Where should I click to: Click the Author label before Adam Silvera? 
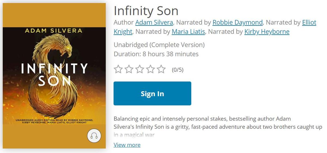pyautogui.click(x=124, y=22)
